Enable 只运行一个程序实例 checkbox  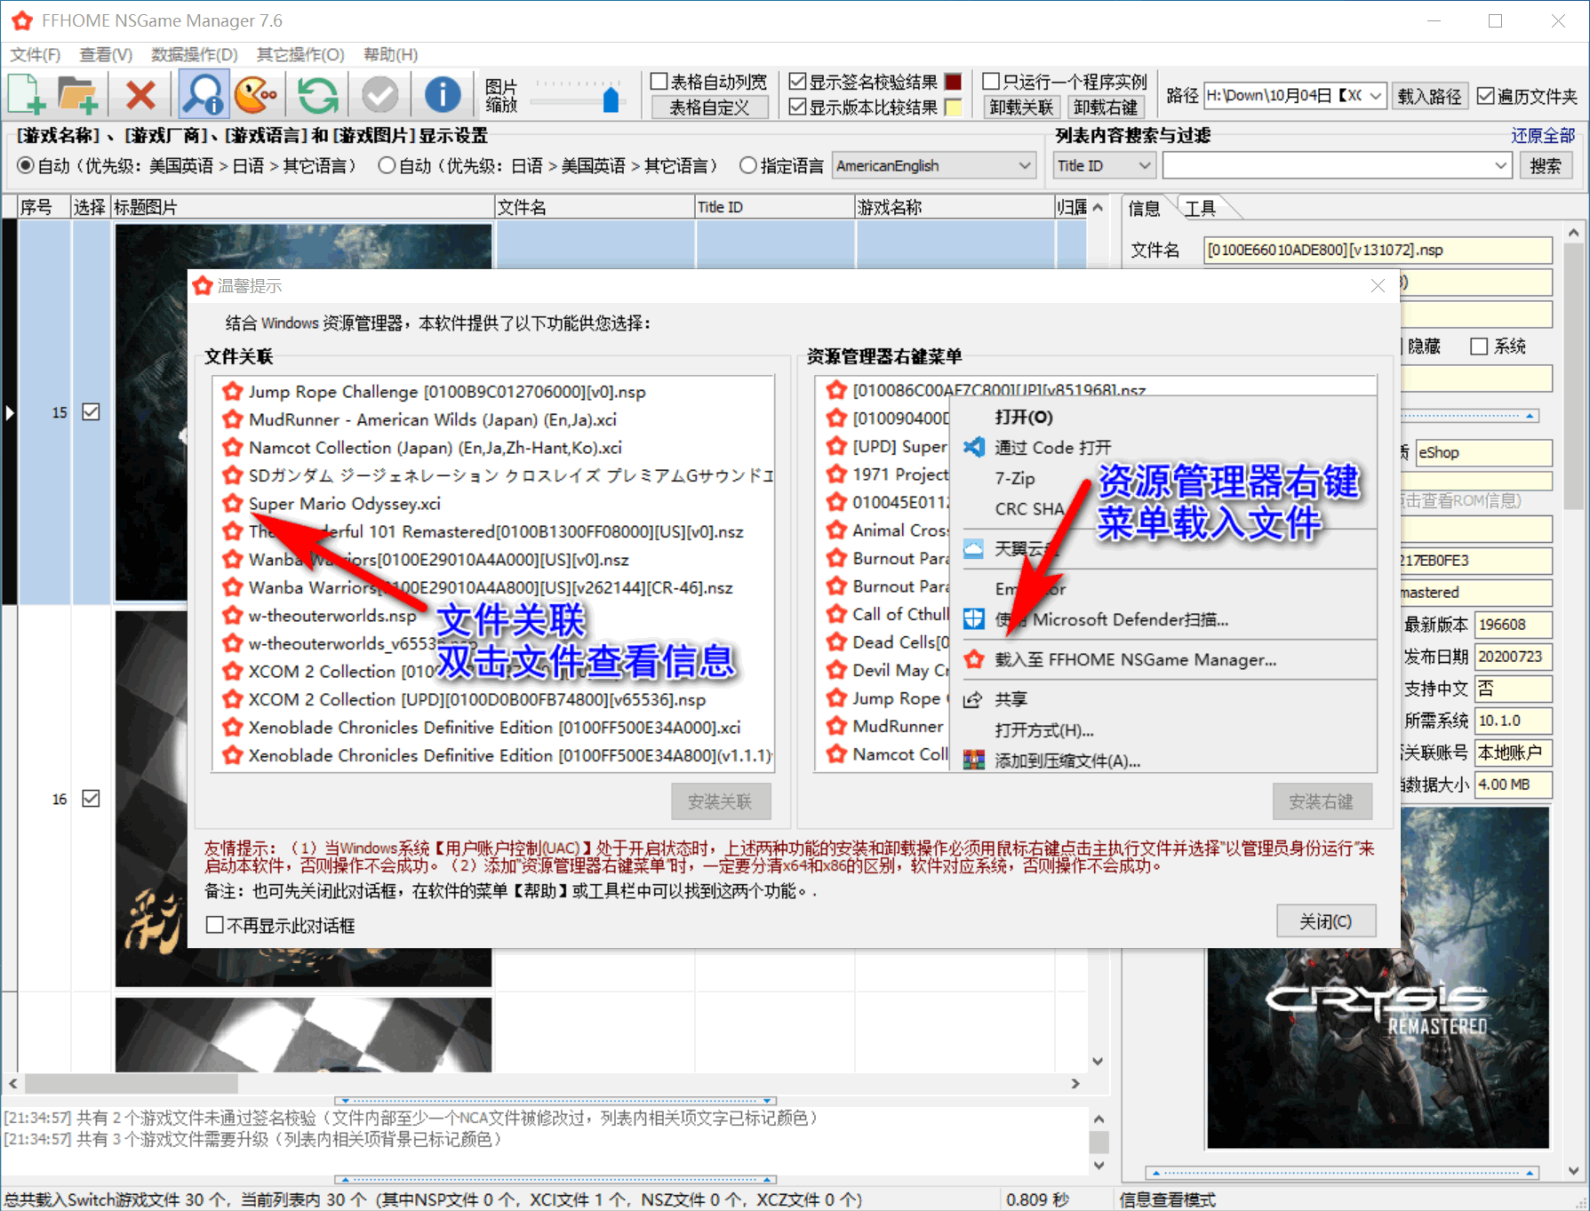click(991, 82)
